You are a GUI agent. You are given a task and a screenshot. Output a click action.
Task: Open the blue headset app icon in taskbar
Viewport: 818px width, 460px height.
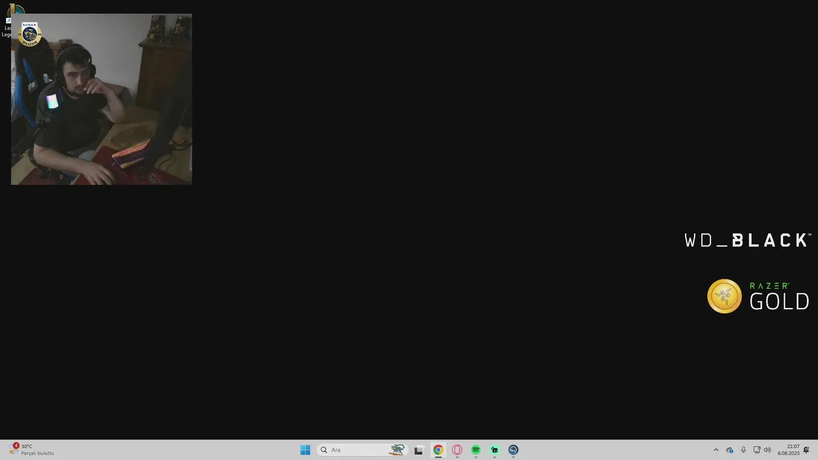point(513,450)
